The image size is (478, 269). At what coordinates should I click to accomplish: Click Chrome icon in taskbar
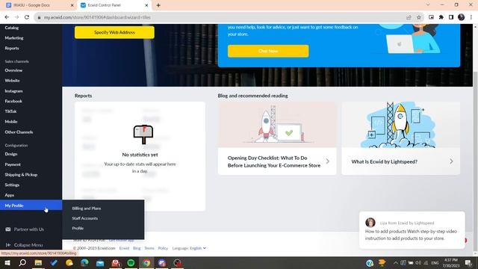(x=146, y=262)
